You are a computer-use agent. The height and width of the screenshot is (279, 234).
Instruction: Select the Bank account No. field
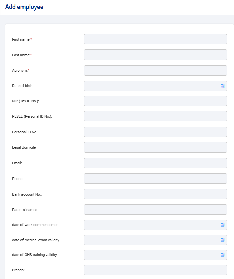point(155,194)
